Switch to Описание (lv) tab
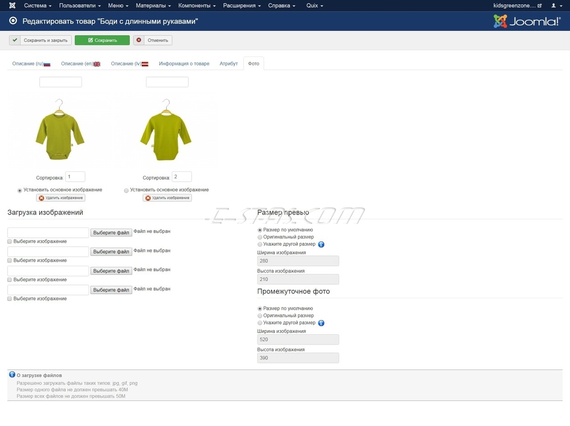The image size is (570, 426). pyautogui.click(x=130, y=64)
